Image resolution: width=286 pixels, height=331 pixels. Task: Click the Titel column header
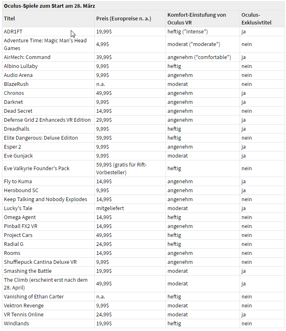9,19
